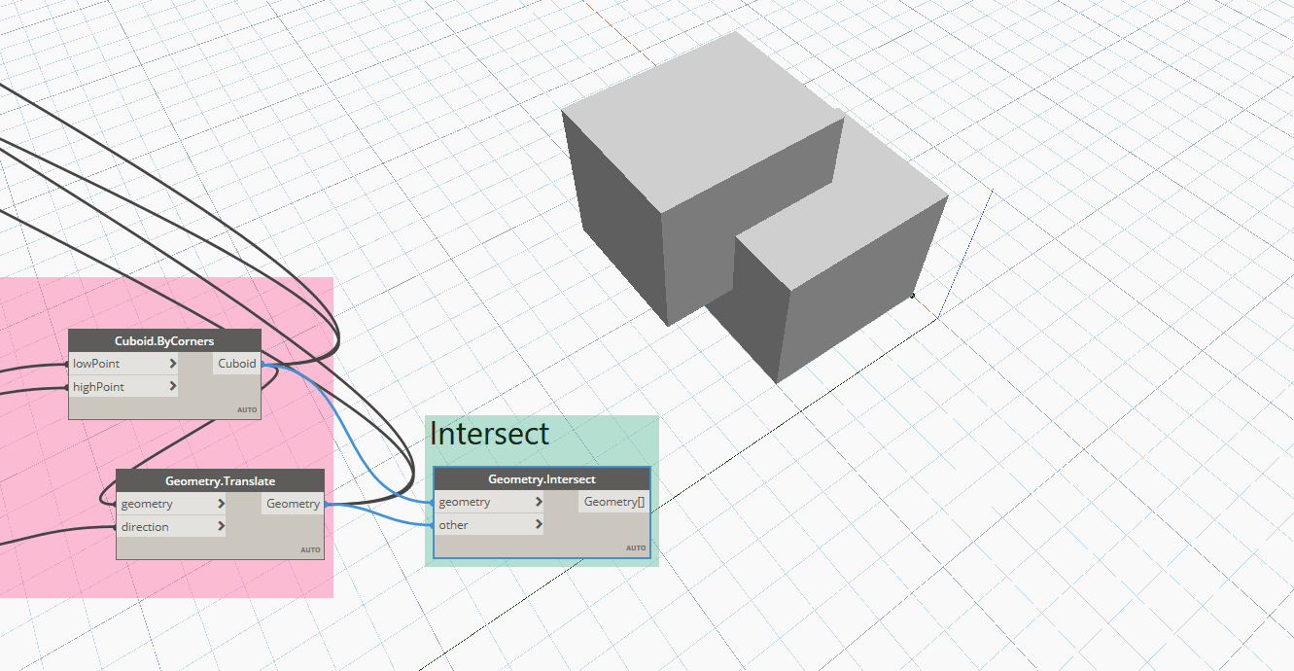Open AUTO lacing on Geometry.Translate node
1294x671 pixels.
[310, 549]
